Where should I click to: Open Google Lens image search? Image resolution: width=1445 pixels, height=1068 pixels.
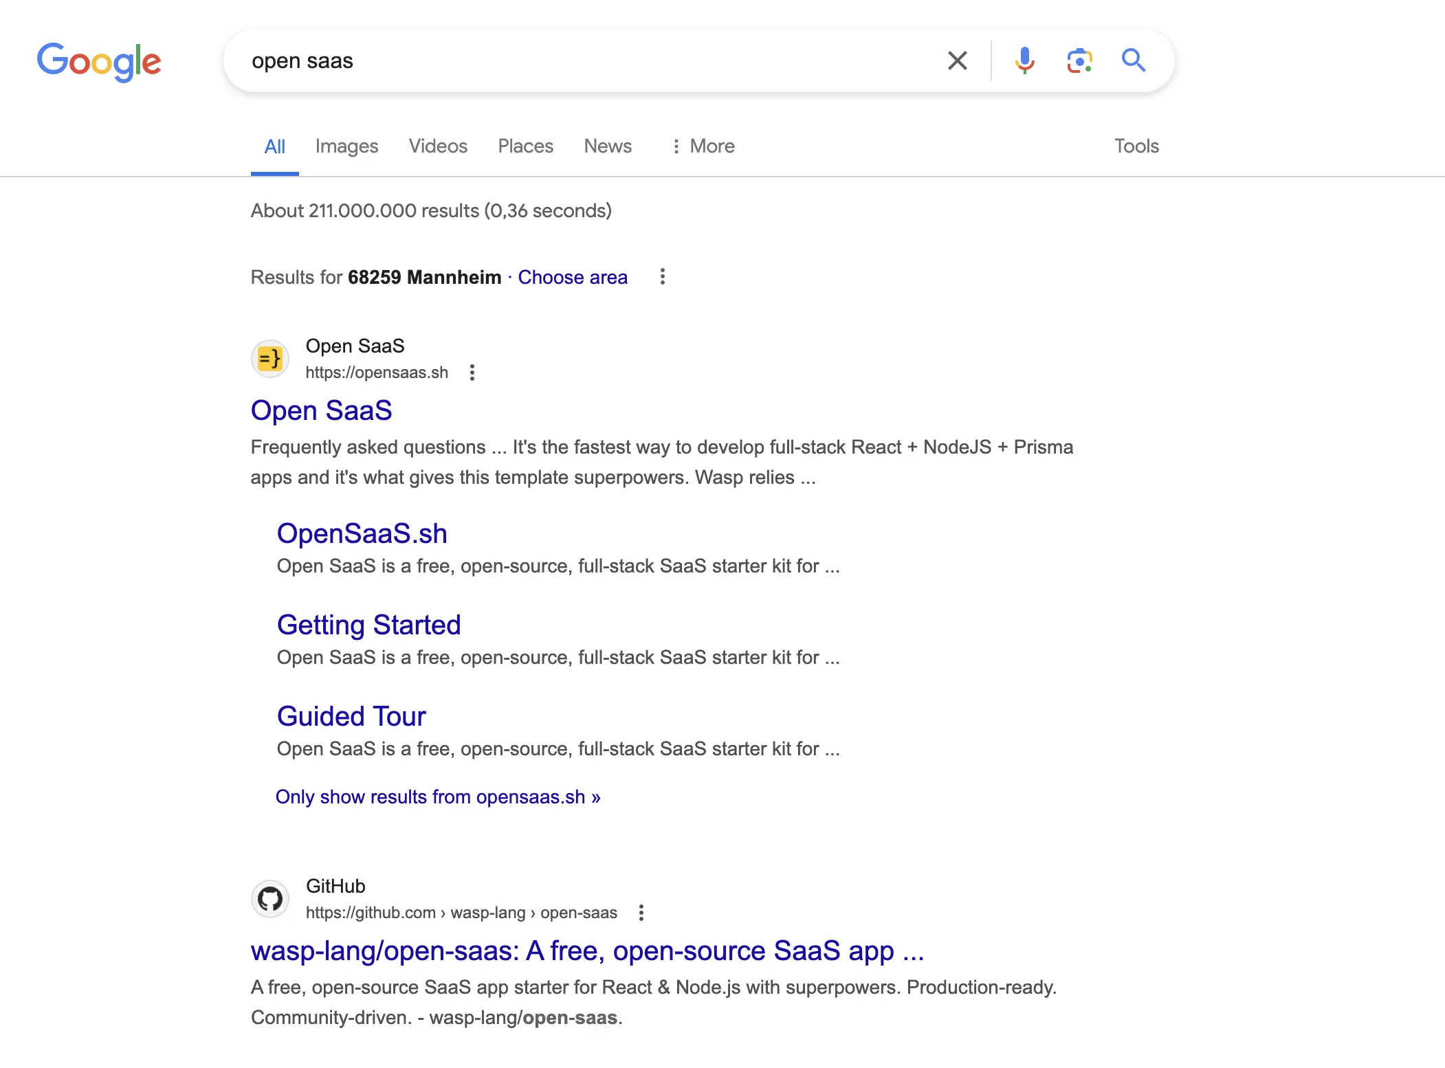1079,60
